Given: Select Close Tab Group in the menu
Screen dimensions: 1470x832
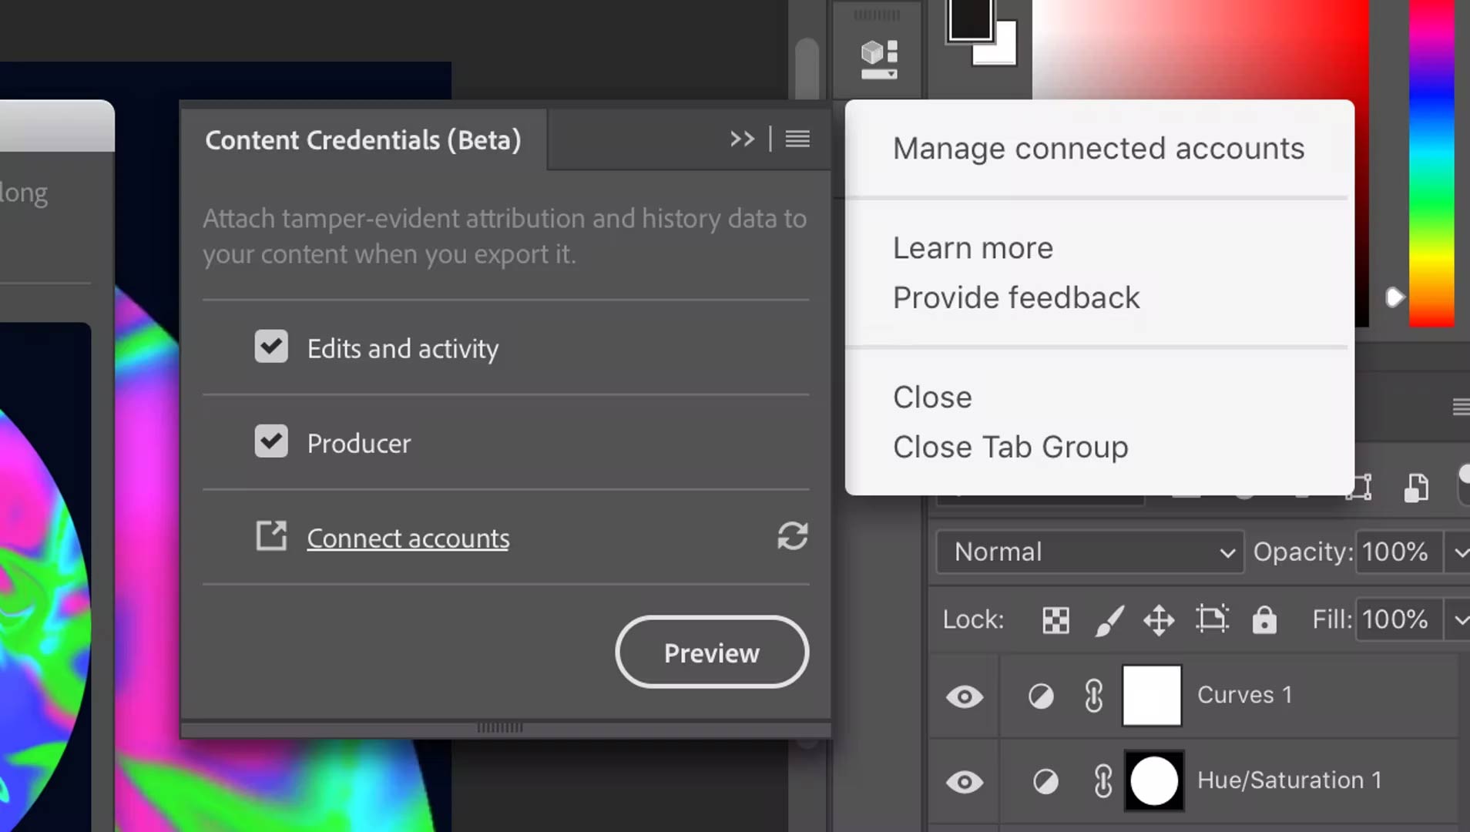Looking at the screenshot, I should coord(1010,447).
